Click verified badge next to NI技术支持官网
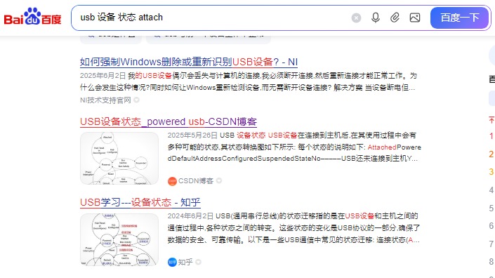The height and width of the screenshot is (278, 495). click(136, 100)
